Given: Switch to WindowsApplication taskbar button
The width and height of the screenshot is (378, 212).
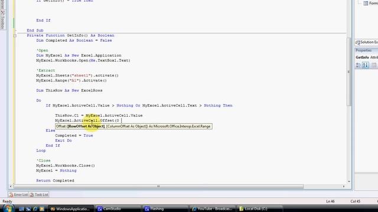Looking at the screenshot, I should [70, 208].
